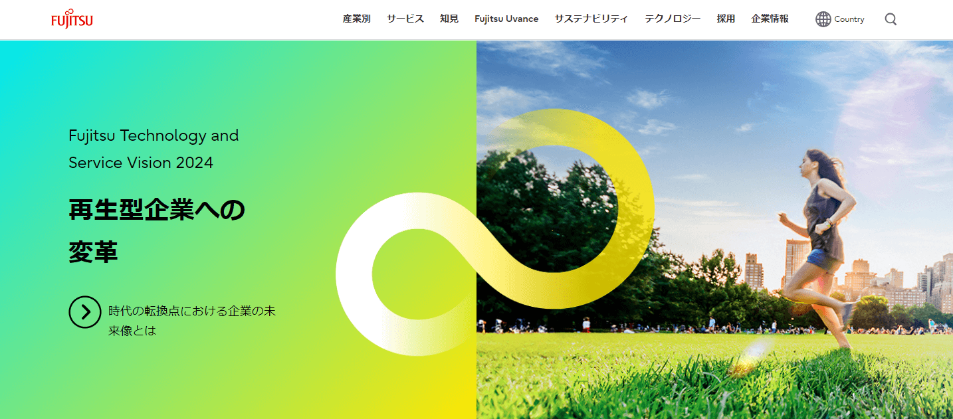Select the Country text label
This screenshot has height=419, width=953.
(x=849, y=19)
